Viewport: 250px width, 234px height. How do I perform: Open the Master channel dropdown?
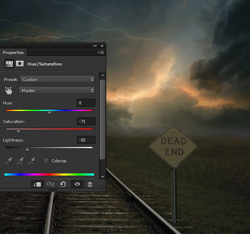tap(57, 90)
